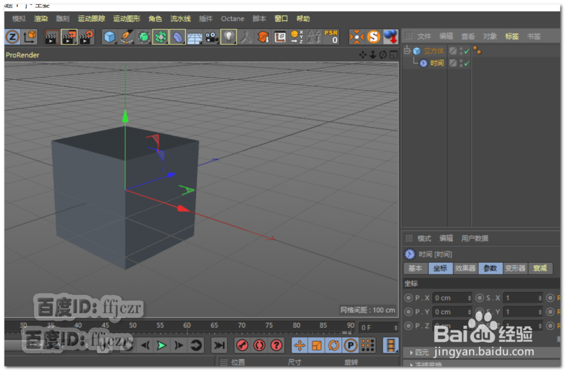Image resolution: width=565 pixels, height=371 pixels.
Task: Click the P.X value field
Action: pos(452,298)
